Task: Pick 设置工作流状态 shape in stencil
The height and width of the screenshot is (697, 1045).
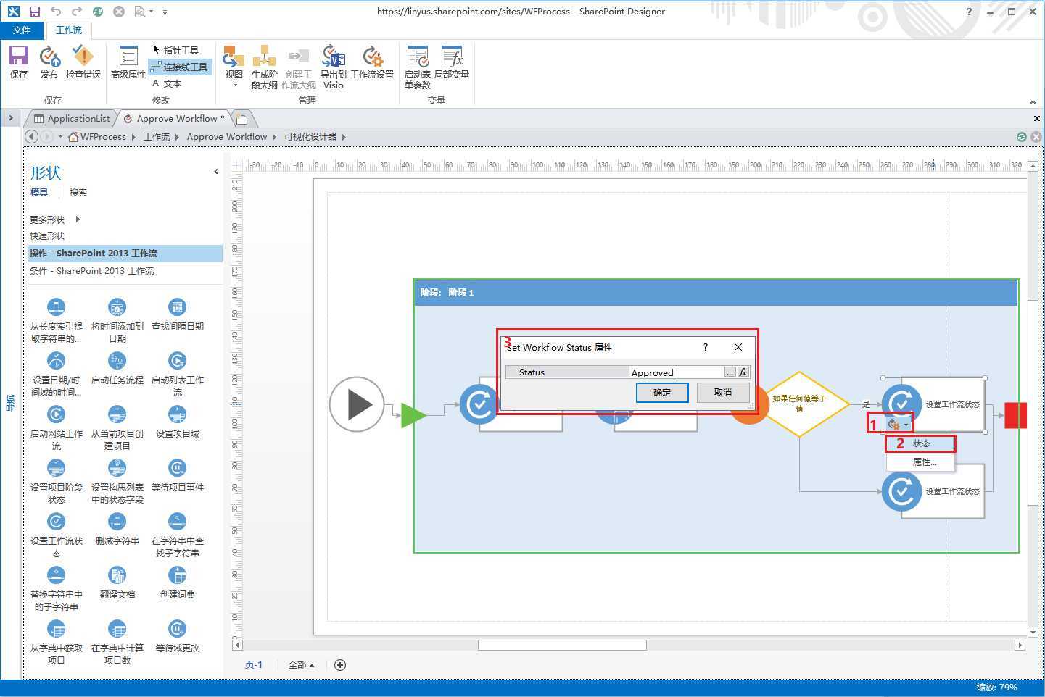Action: pyautogui.click(x=56, y=535)
